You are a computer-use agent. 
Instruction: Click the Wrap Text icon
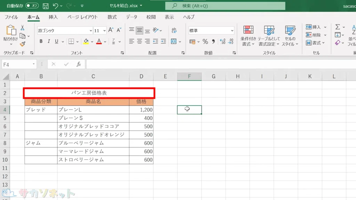coord(174,30)
